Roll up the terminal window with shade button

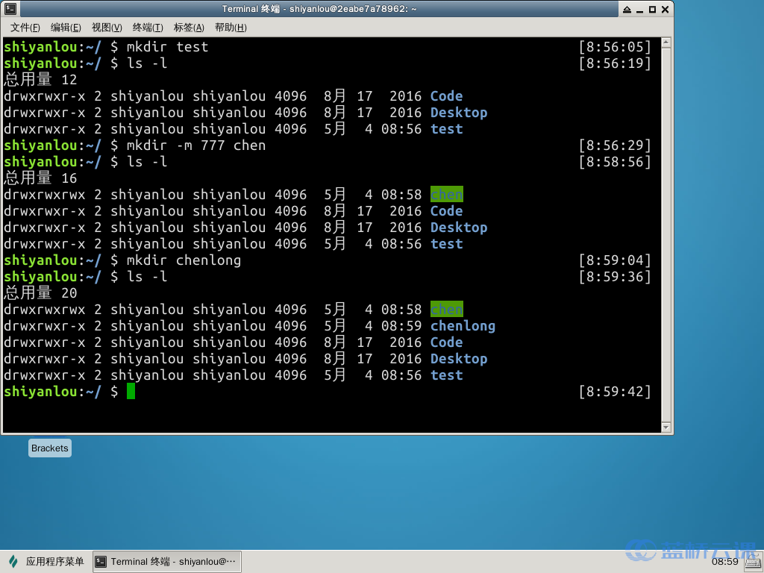pyautogui.click(x=628, y=9)
